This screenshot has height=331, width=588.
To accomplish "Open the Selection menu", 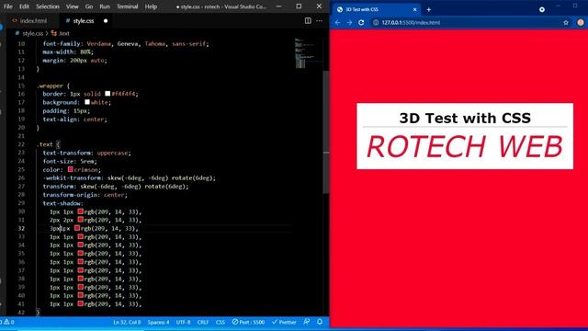I will [x=48, y=6].
